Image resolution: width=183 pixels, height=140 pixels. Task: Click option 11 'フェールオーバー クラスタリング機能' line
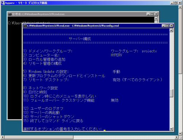[59, 100]
